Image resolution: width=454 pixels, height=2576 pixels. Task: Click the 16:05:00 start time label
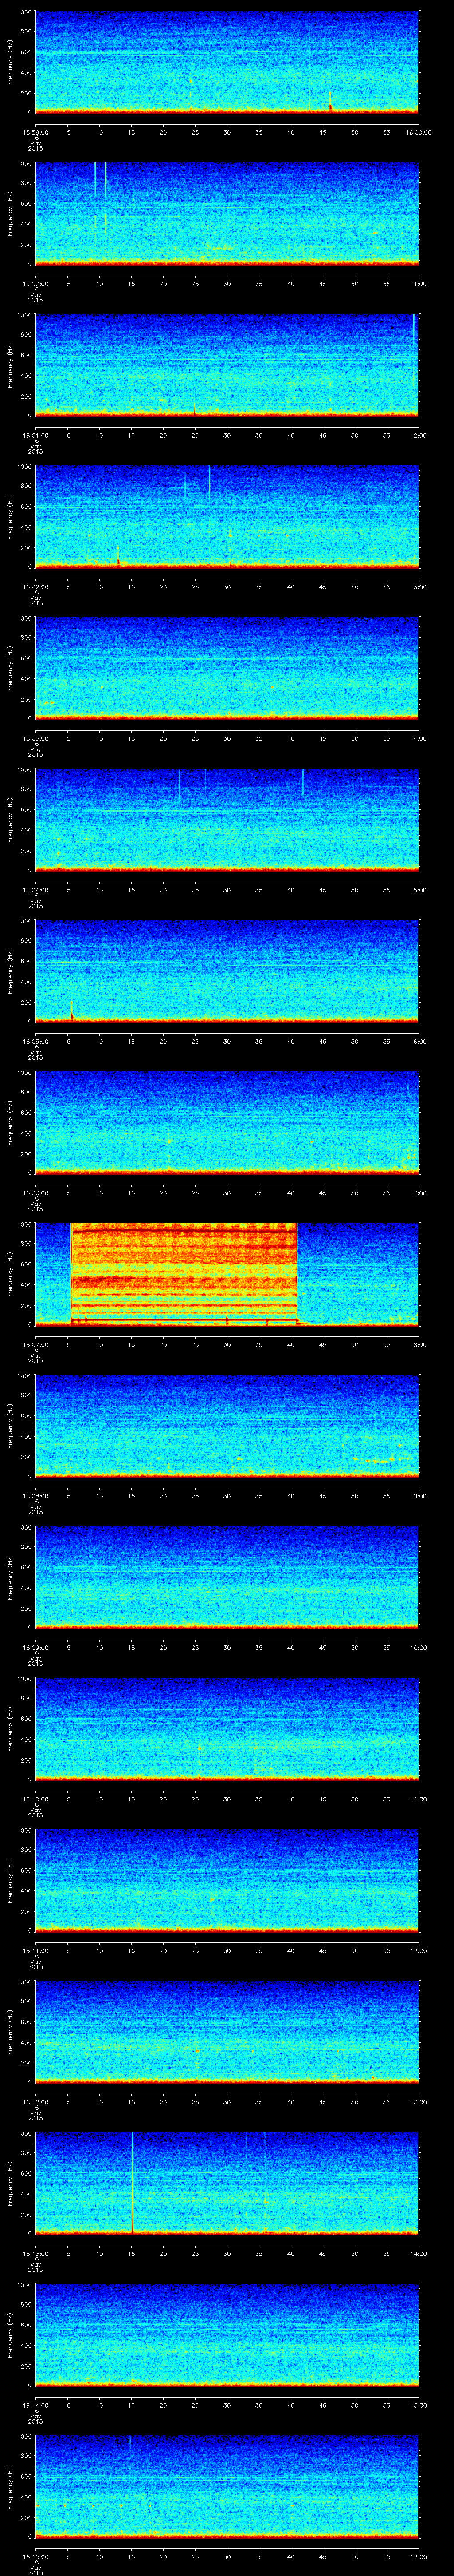35,1041
